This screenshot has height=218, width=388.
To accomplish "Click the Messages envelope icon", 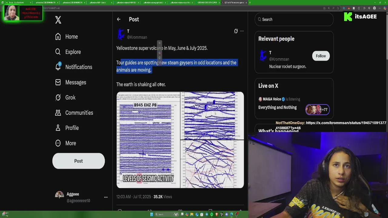I will click(58, 82).
